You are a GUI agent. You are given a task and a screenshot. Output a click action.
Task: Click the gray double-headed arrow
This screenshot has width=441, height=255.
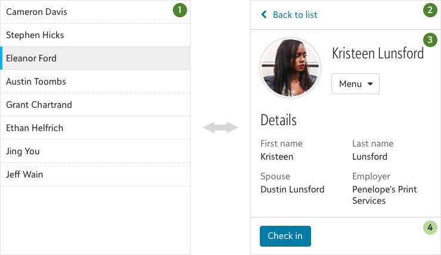click(x=220, y=128)
